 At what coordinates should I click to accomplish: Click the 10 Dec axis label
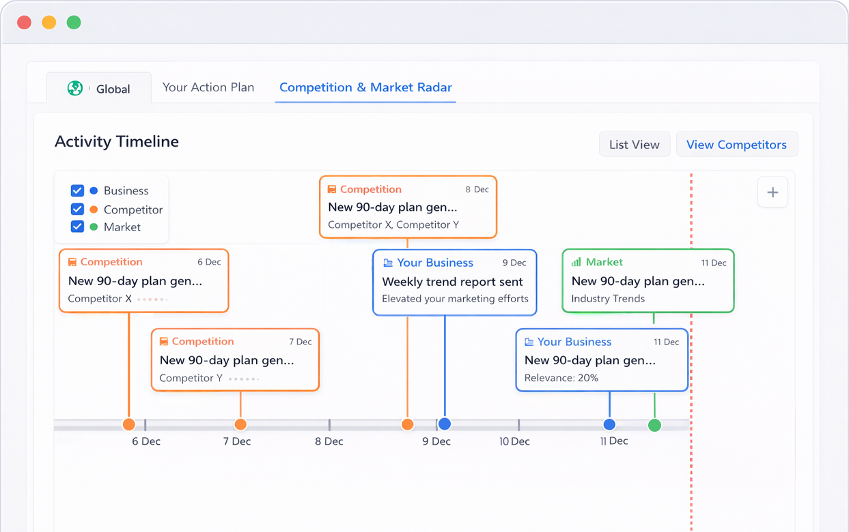point(514,441)
